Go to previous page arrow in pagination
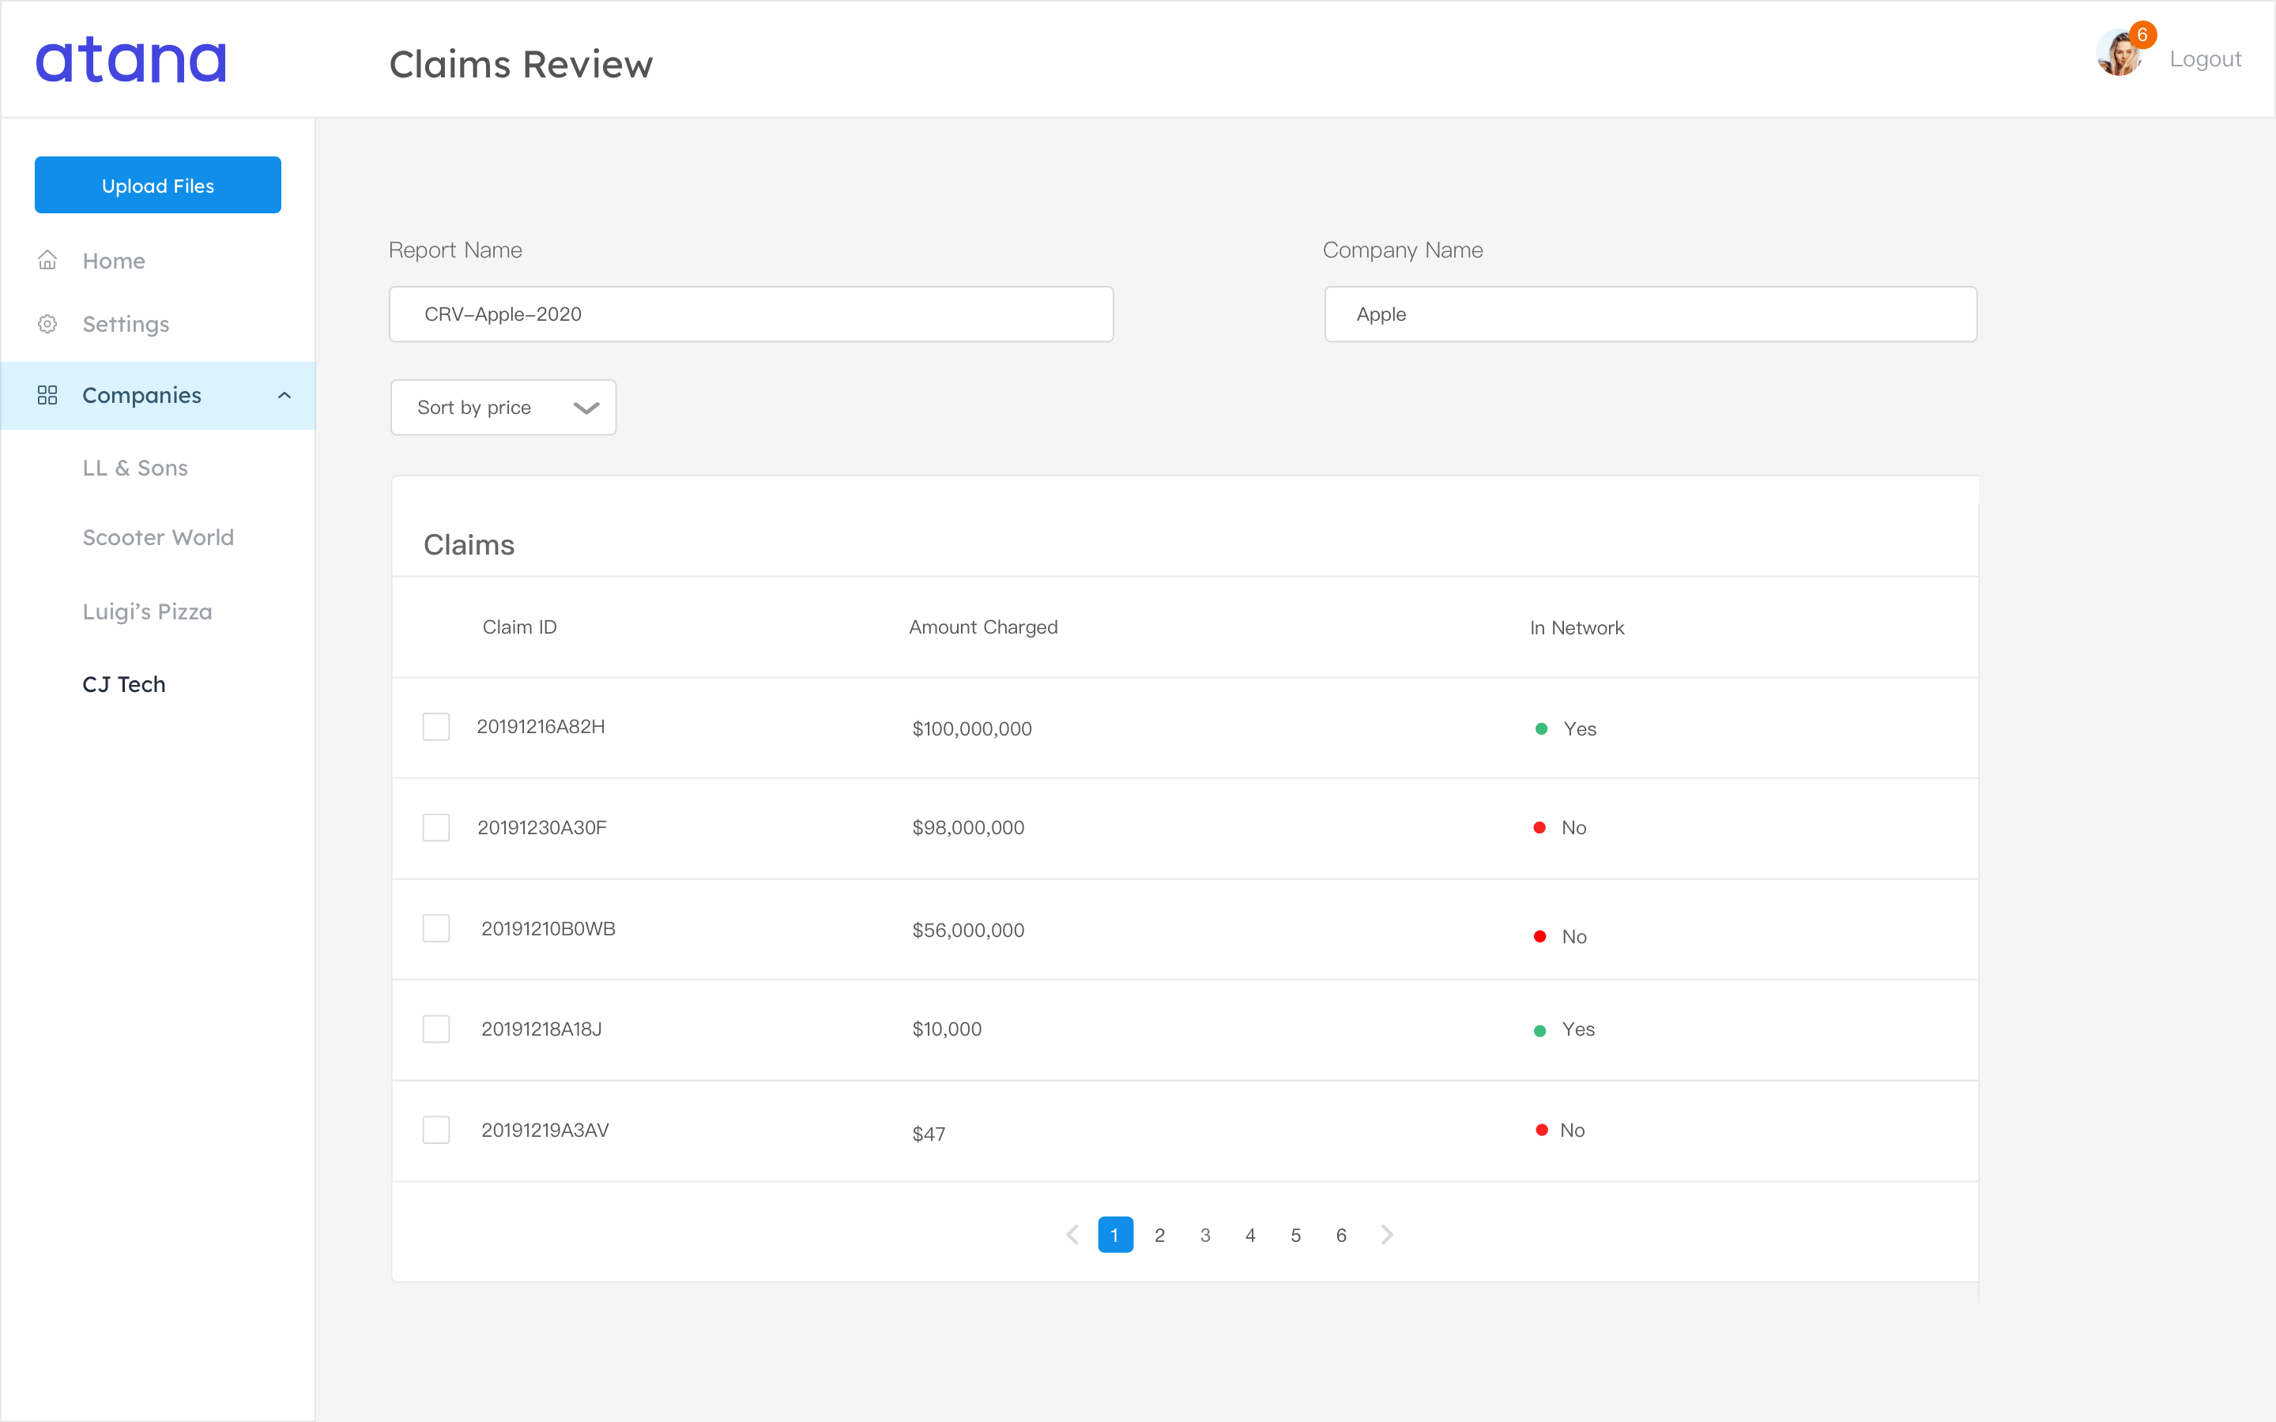Image resolution: width=2276 pixels, height=1422 pixels. click(x=1072, y=1235)
